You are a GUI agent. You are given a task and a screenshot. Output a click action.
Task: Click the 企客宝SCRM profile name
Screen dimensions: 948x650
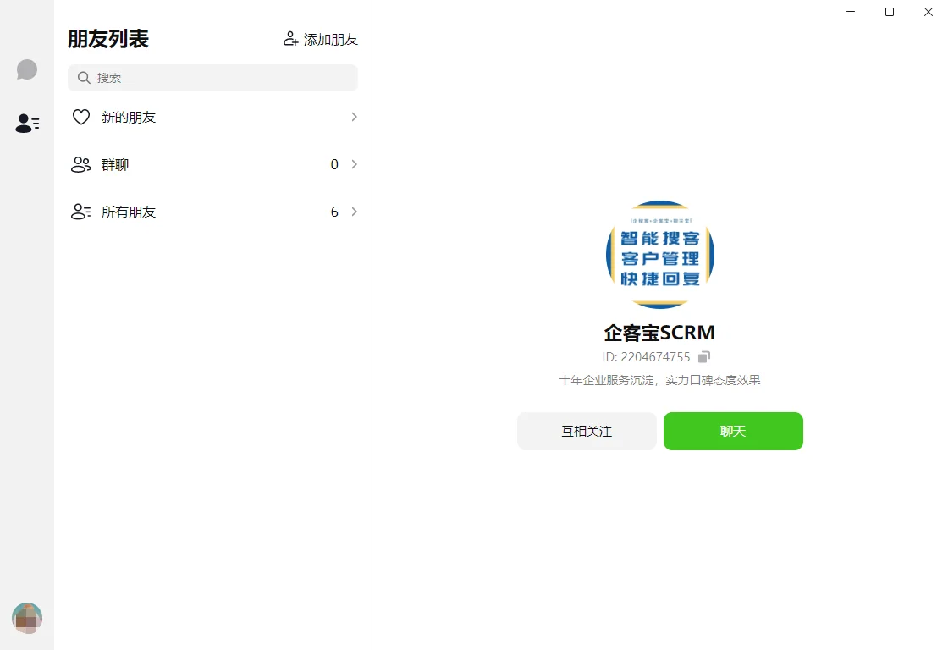[x=659, y=333]
